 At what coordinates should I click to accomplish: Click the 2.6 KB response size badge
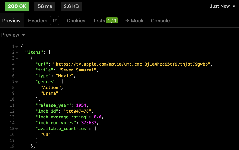pyautogui.click(x=71, y=6)
